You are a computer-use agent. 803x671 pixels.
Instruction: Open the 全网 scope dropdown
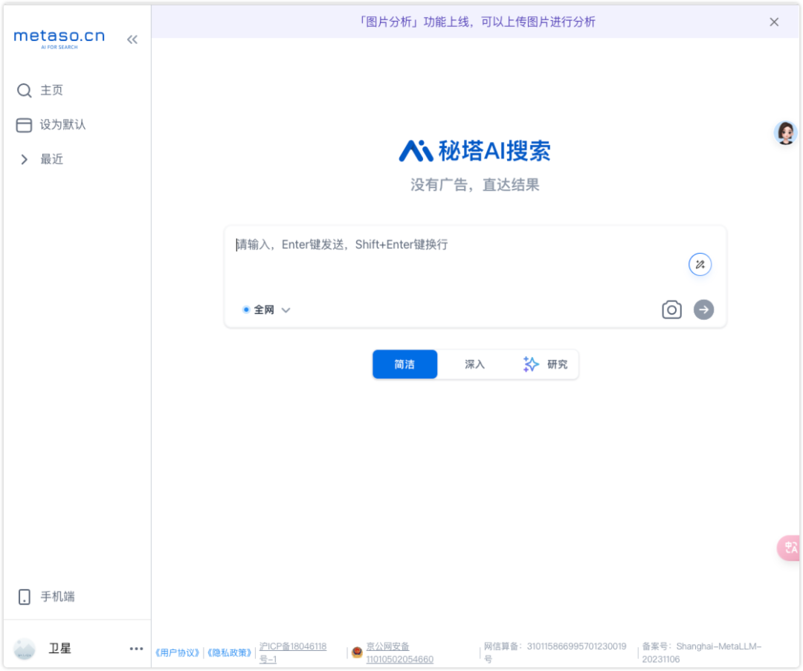286,309
